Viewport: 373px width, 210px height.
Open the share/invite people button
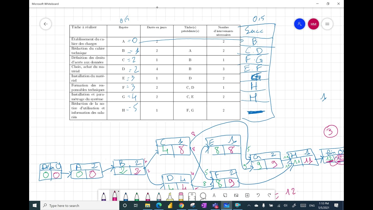[300, 24]
